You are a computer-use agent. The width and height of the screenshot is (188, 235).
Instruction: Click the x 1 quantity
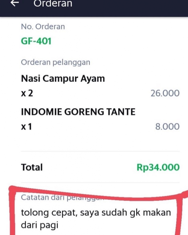(27, 127)
